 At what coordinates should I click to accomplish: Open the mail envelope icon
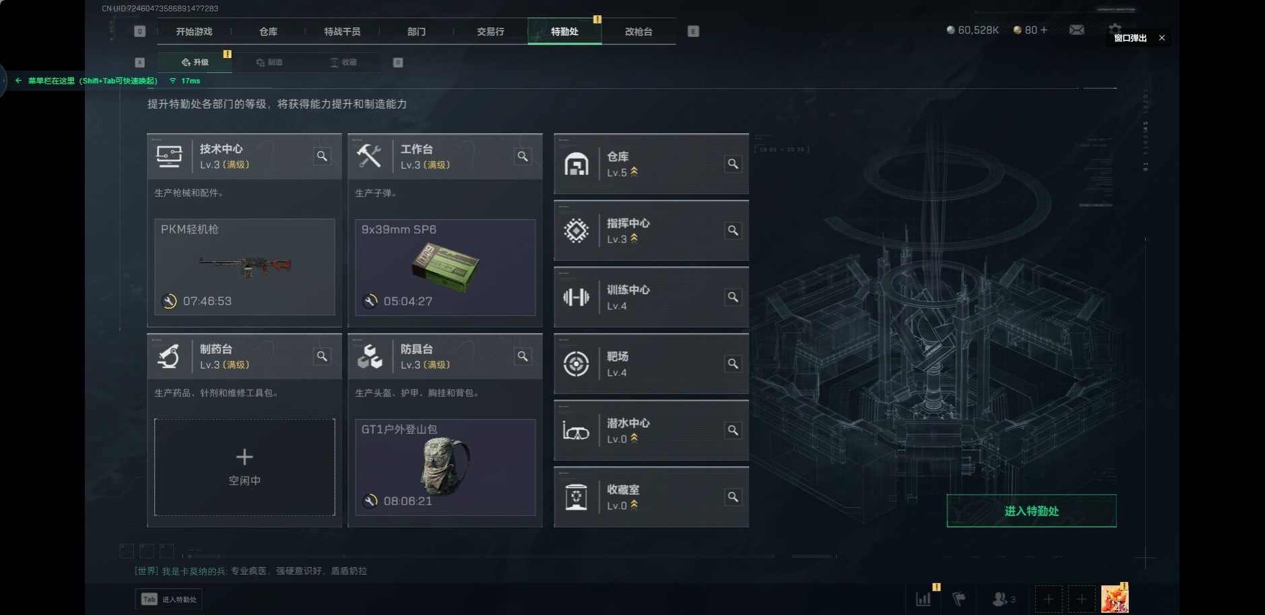click(x=1076, y=30)
